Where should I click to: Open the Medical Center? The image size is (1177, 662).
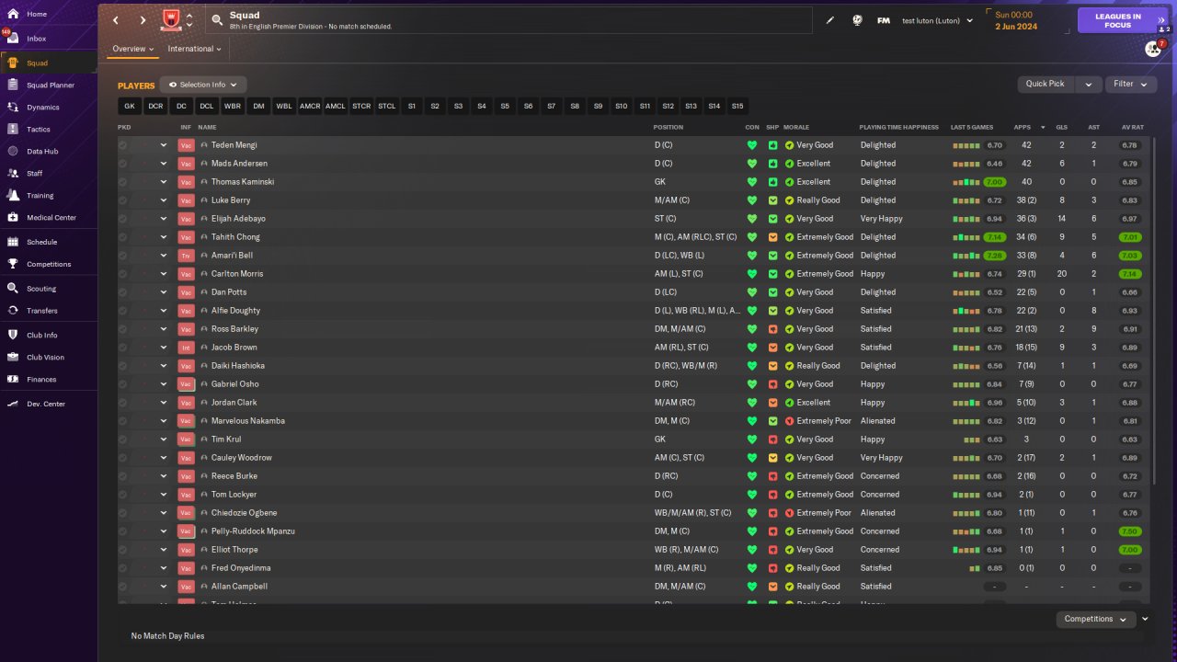[x=49, y=218]
